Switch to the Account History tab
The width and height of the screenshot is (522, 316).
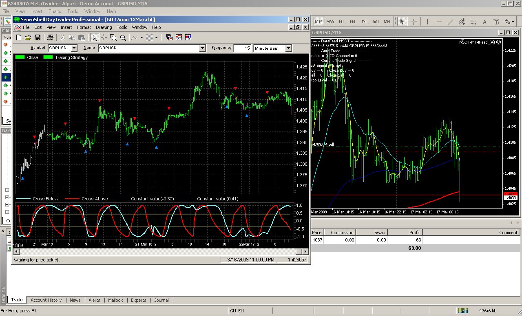click(x=46, y=300)
